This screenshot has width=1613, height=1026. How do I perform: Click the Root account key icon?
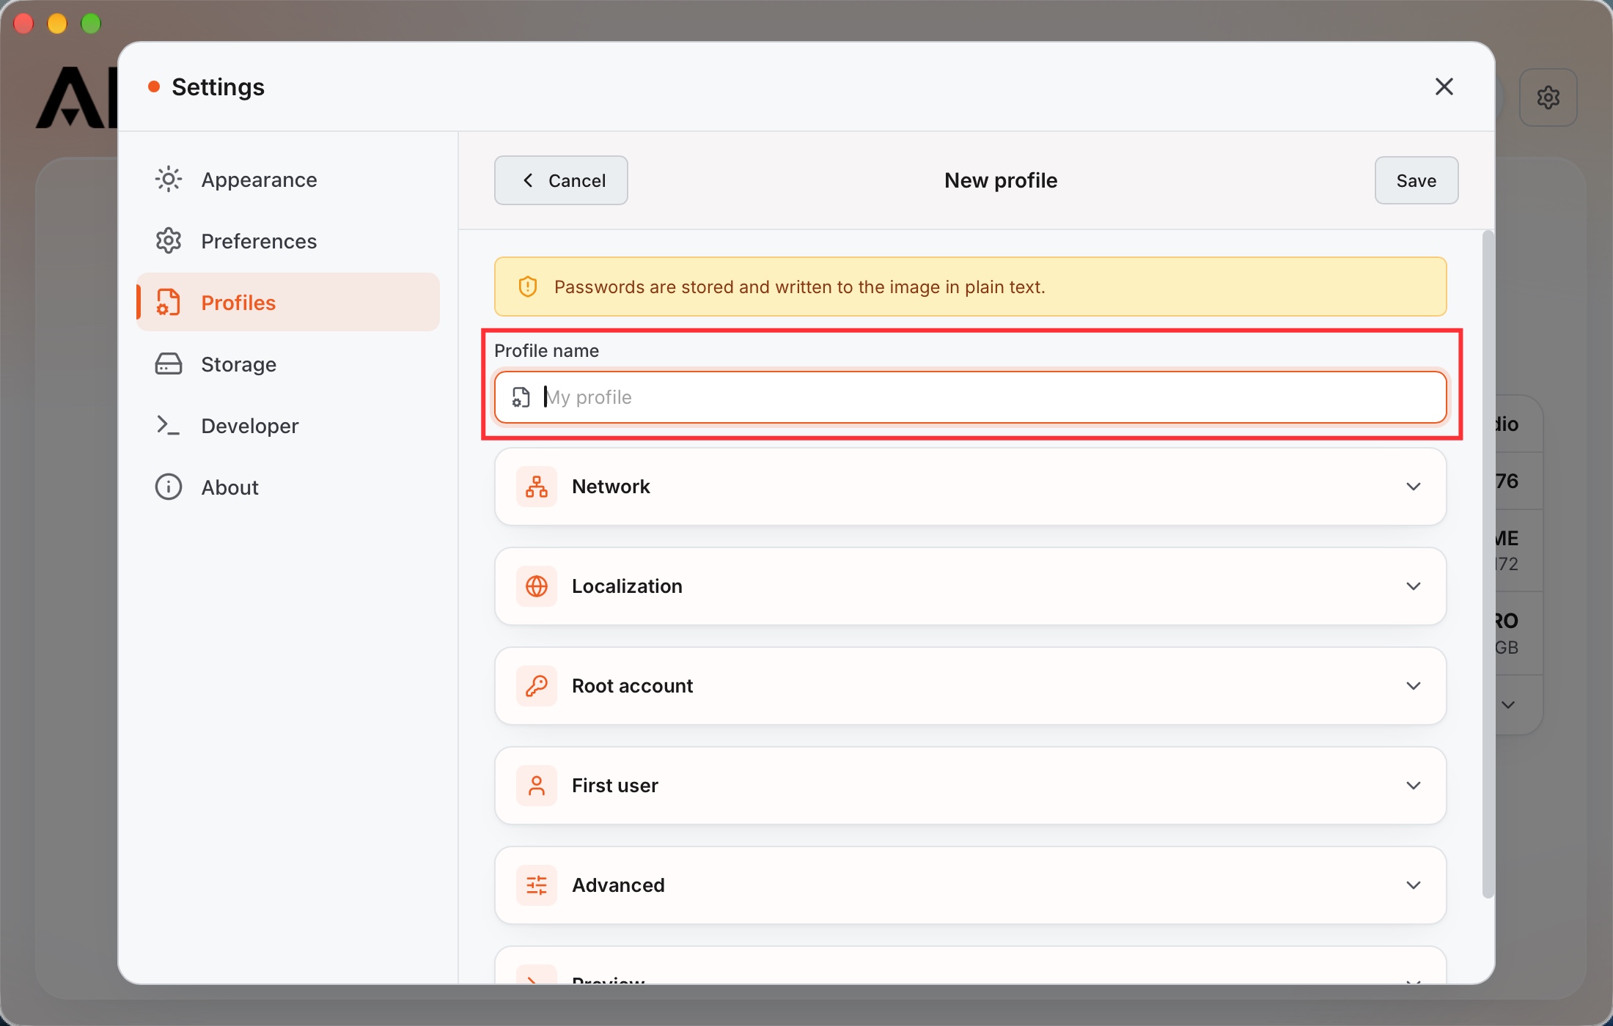point(537,686)
